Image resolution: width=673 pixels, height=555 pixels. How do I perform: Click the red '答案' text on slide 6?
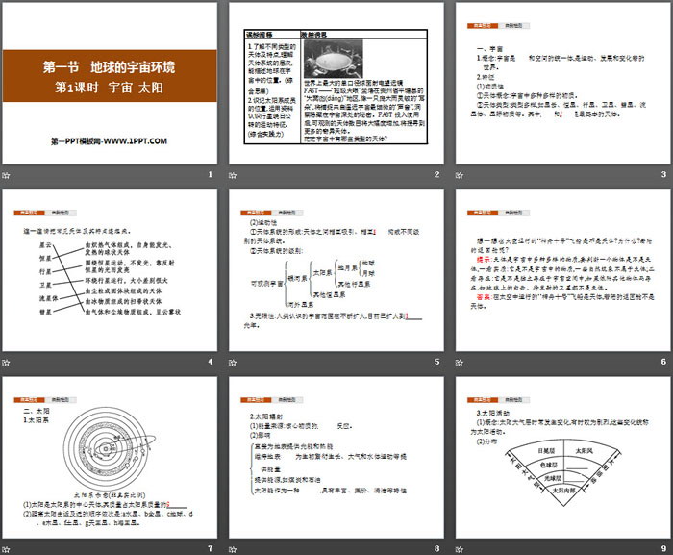click(484, 297)
